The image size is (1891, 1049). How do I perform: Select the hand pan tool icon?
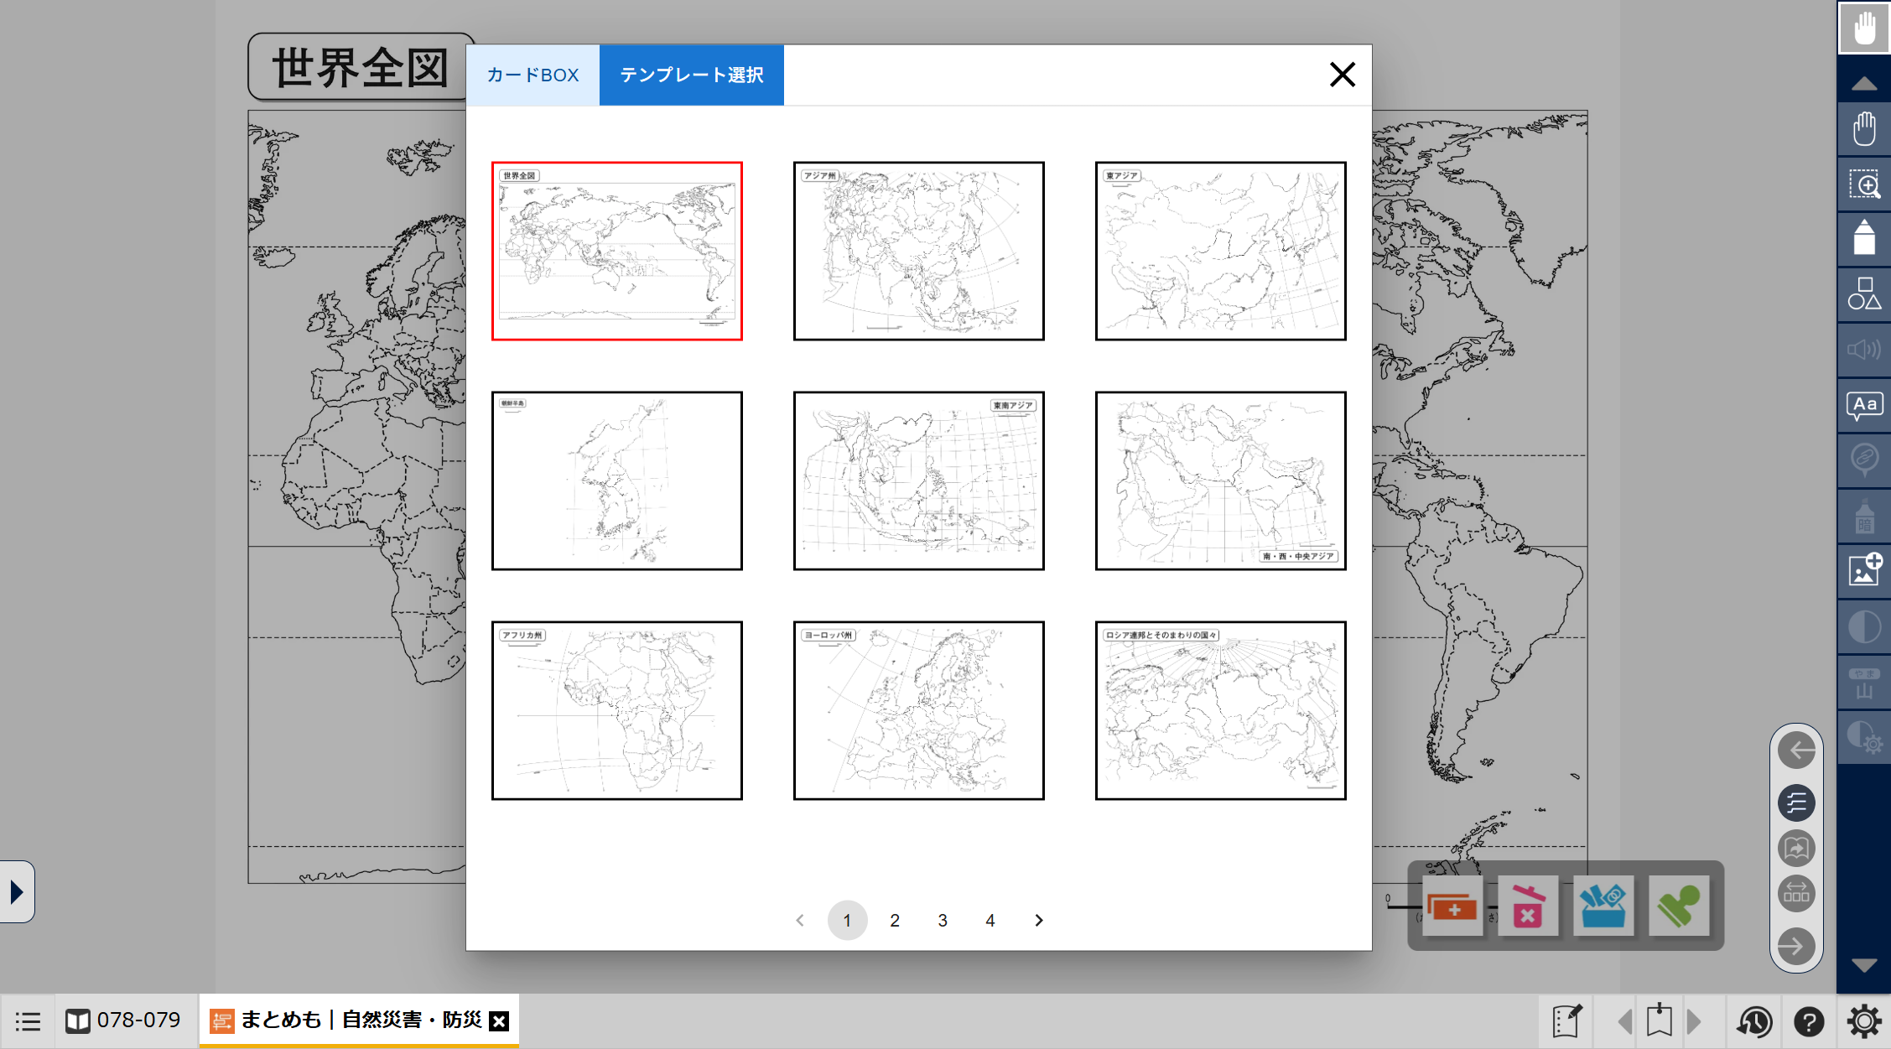(x=1863, y=129)
